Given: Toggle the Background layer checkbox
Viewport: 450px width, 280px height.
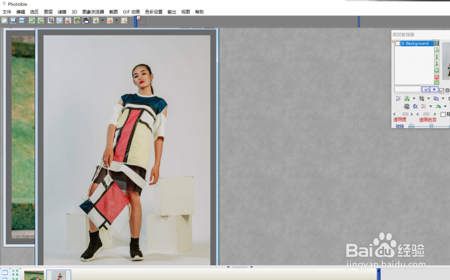Looking at the screenshot, I should point(398,44).
